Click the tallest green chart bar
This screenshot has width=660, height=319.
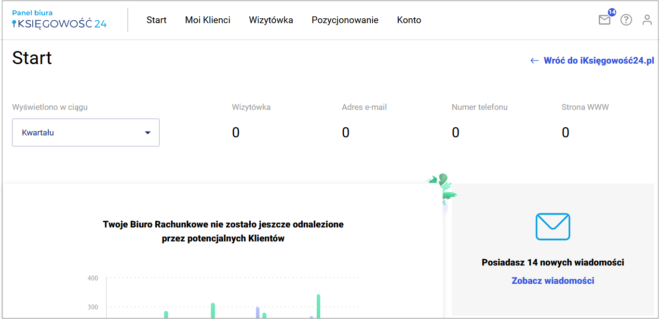pos(318,306)
